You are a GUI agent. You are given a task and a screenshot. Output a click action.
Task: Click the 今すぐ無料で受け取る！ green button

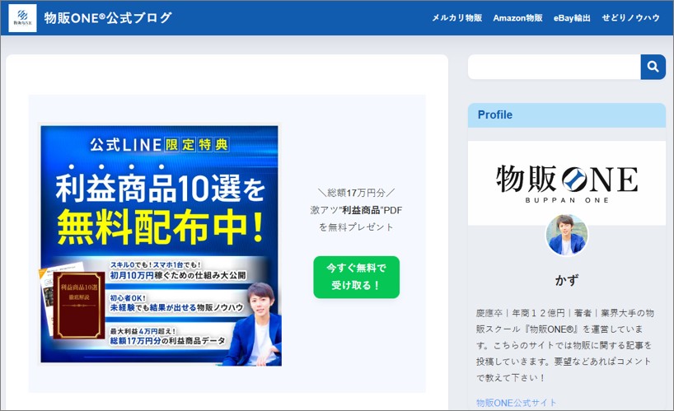coord(356,277)
